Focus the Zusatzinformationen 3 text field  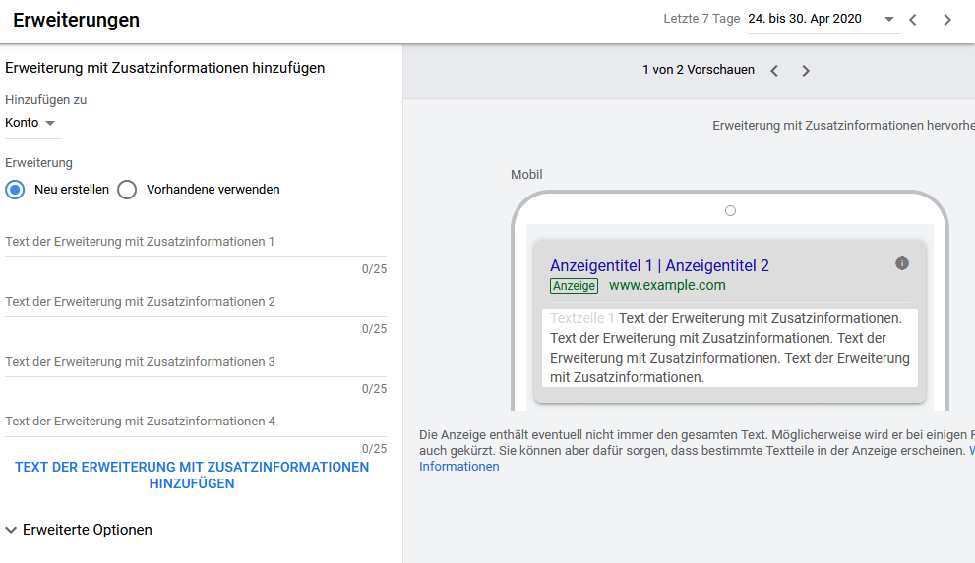pos(196,362)
